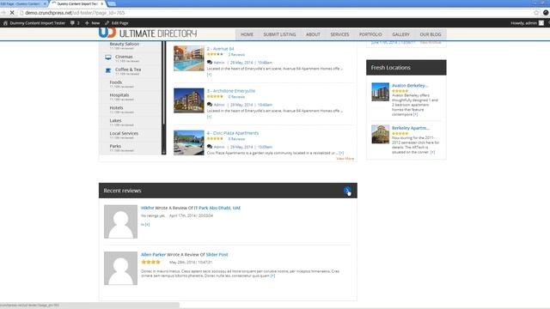The image size is (550, 309).
Task: Click the Ultimate Directory logo
Action: 148,33
